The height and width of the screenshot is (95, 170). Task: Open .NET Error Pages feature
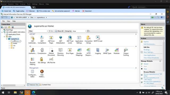[x=51, y=40]
